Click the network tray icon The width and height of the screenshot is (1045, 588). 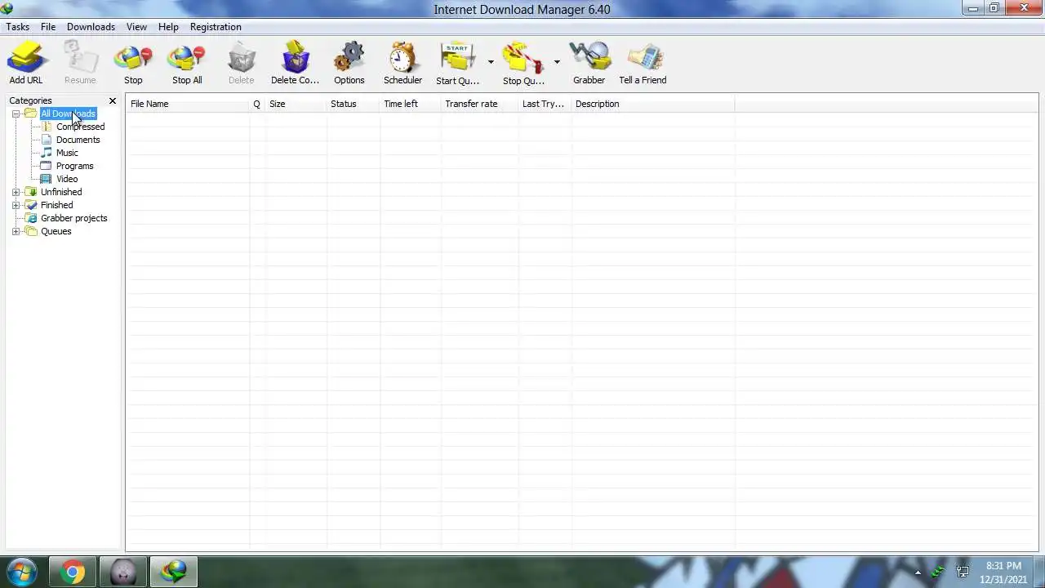[x=963, y=572]
